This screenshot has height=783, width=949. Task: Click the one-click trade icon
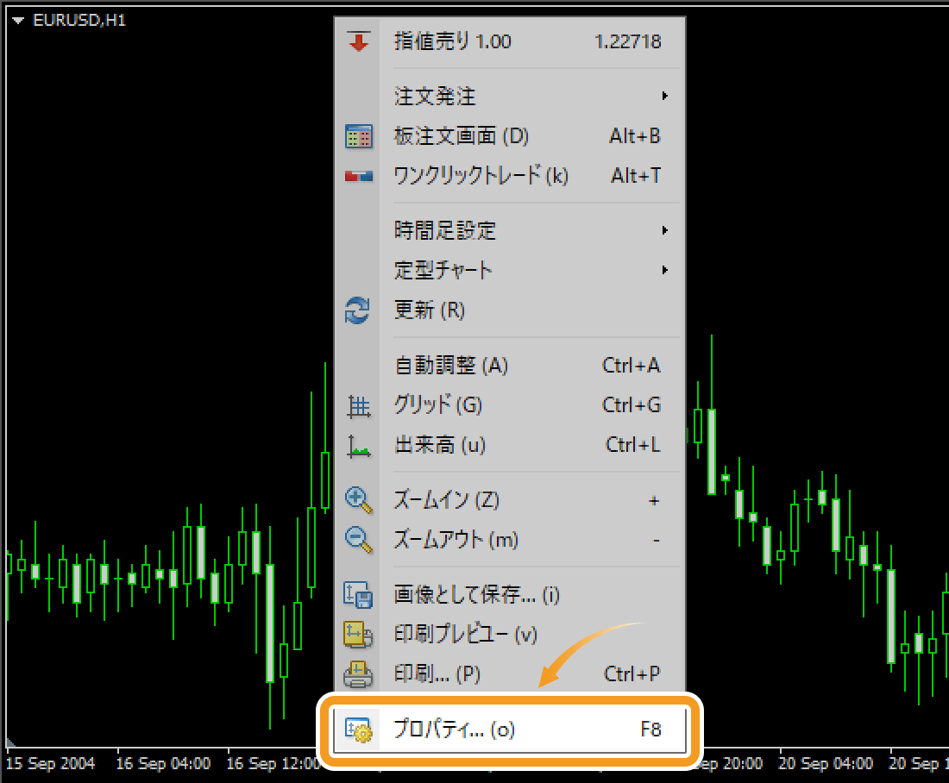[359, 176]
